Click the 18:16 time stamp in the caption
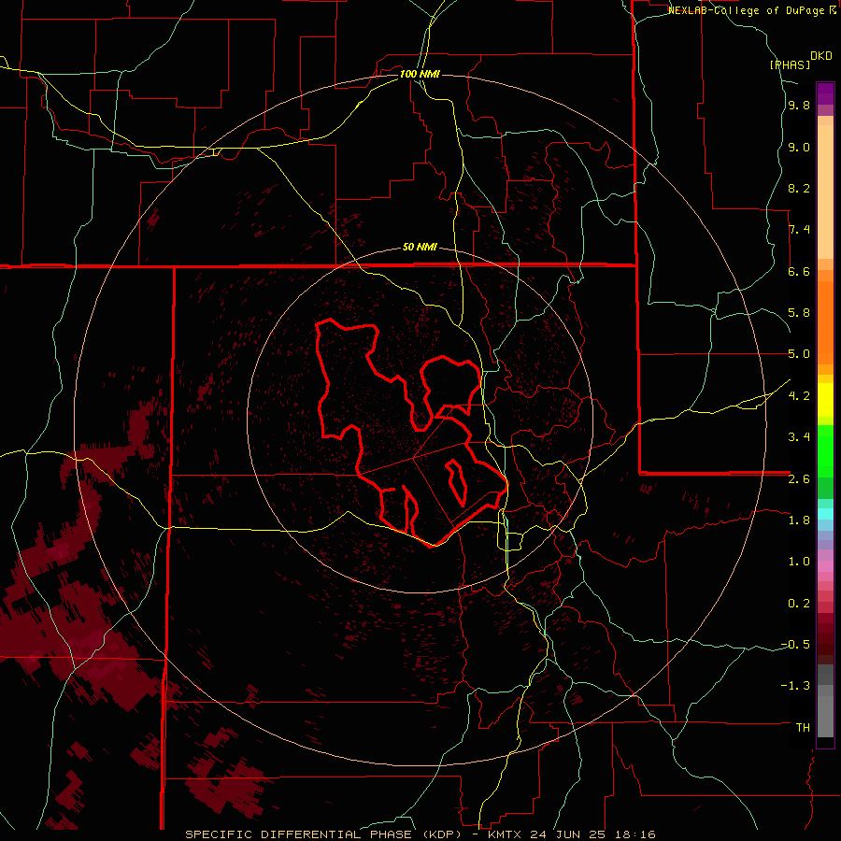 [x=636, y=834]
